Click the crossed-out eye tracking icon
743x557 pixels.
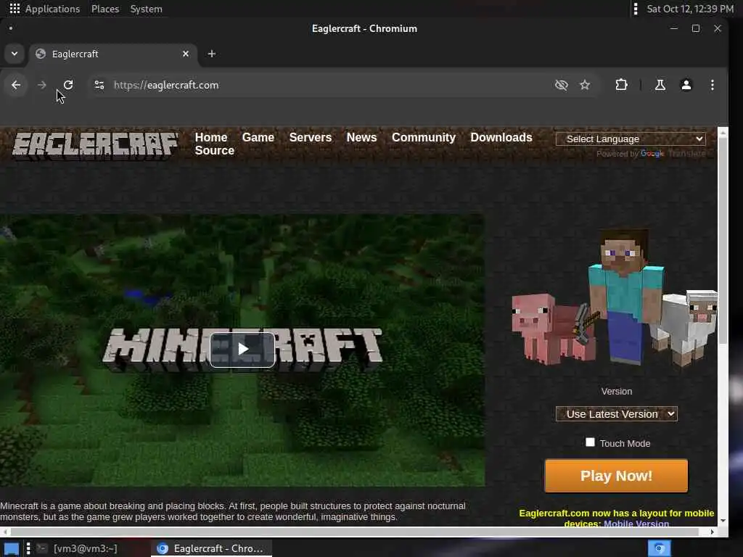coord(561,85)
